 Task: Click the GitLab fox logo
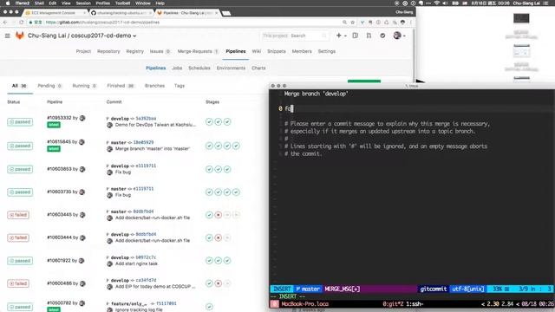(19, 36)
